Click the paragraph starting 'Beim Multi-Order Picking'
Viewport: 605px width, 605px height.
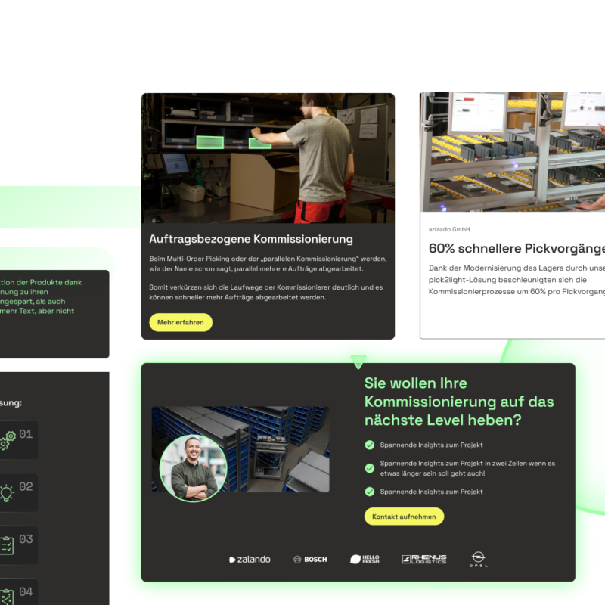268,263
